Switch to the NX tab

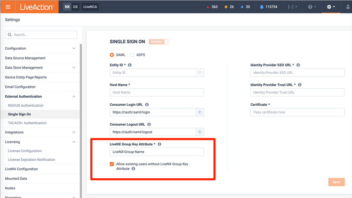(67, 7)
